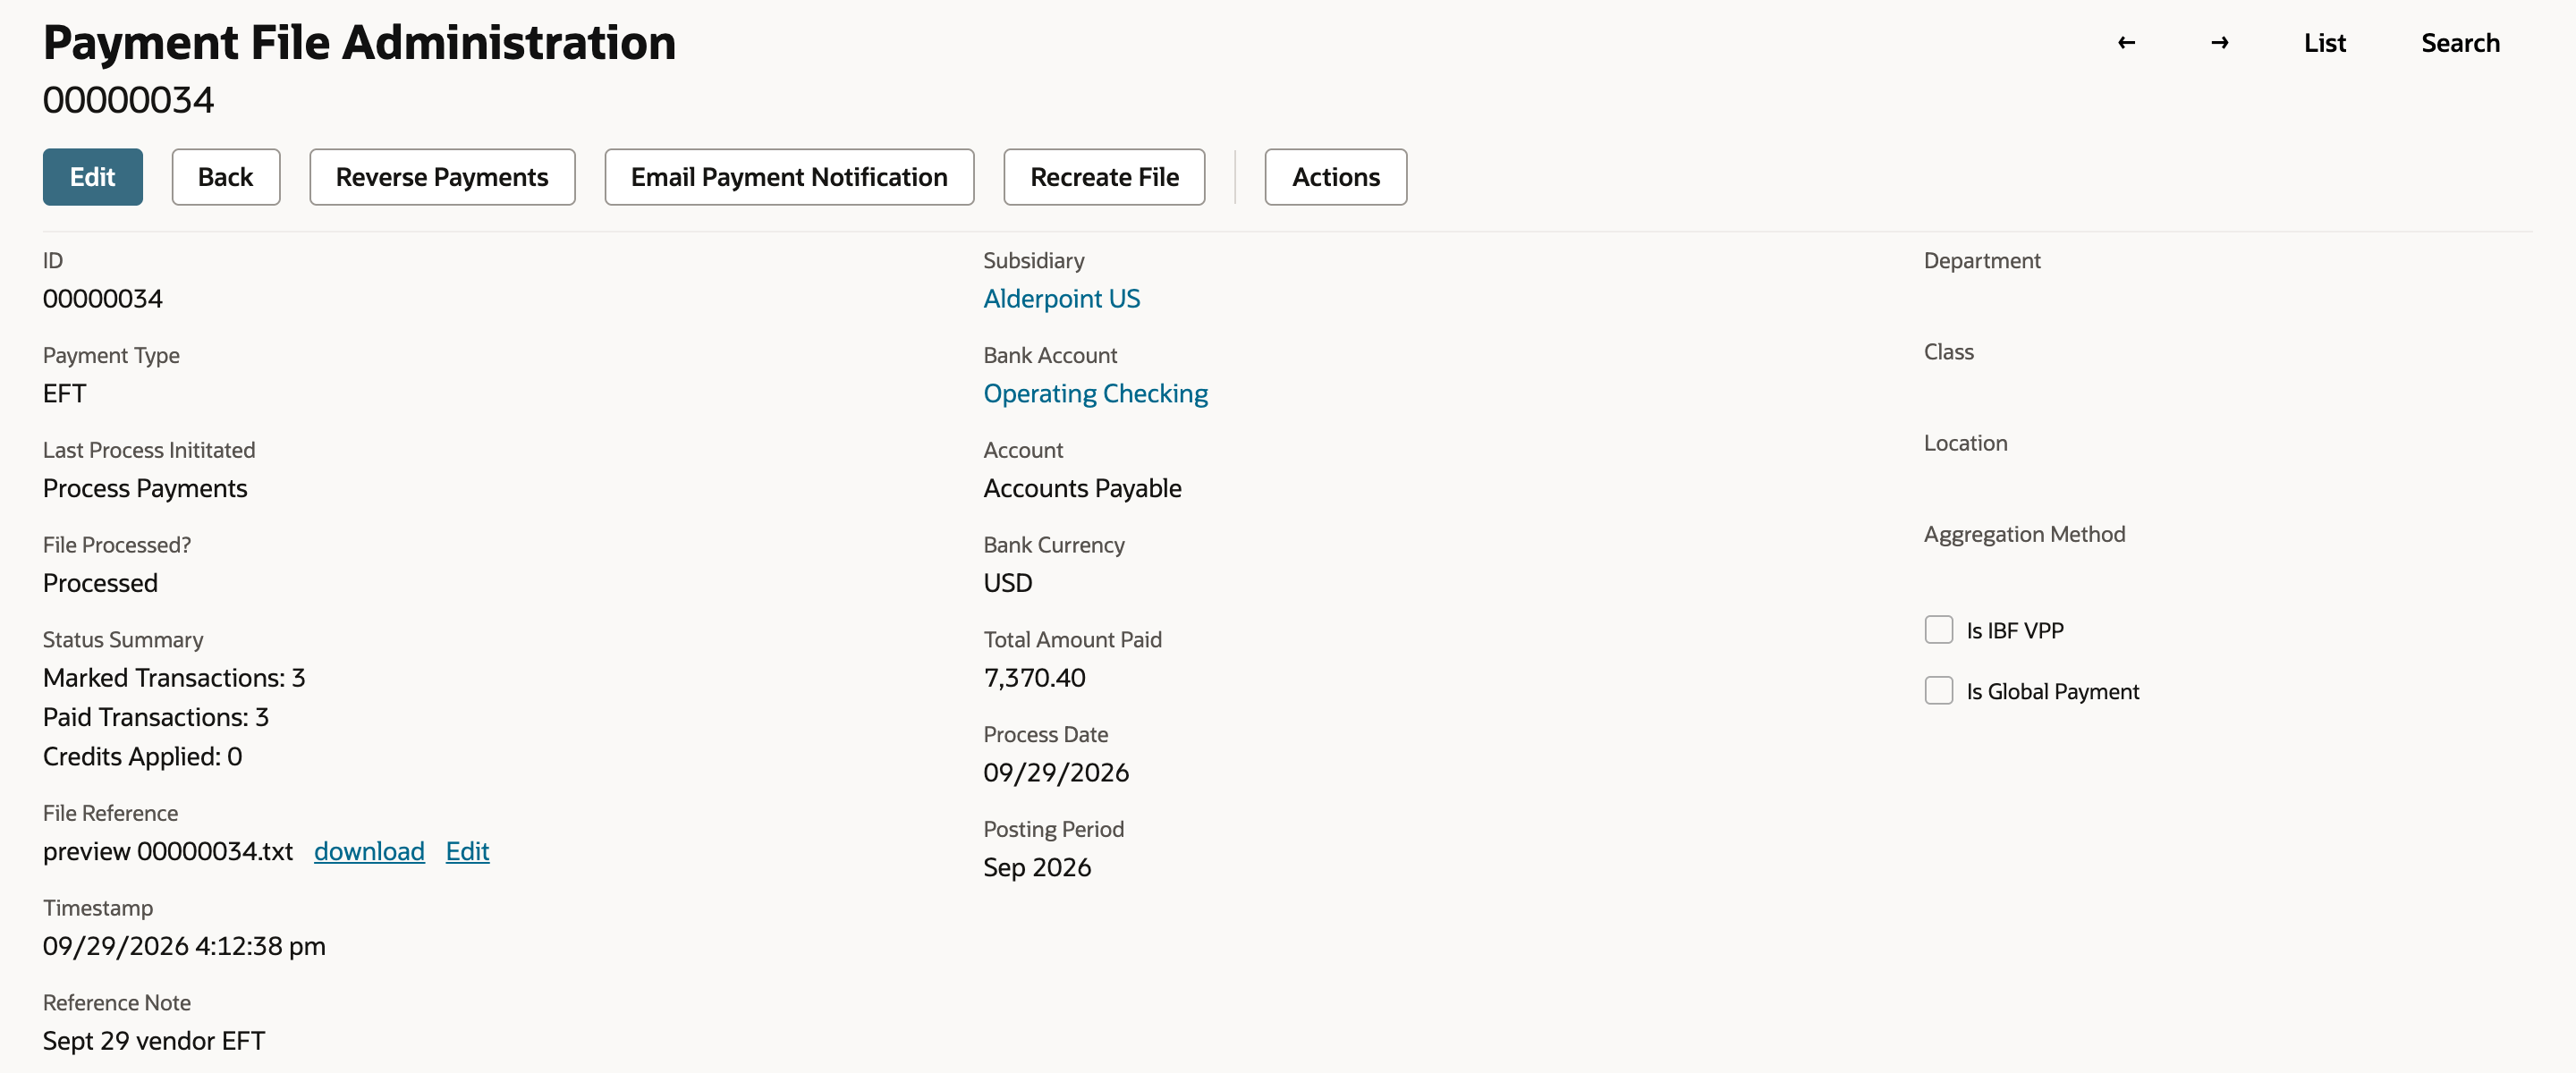Click Reverse Payments button
This screenshot has height=1073, width=2576.
(442, 177)
